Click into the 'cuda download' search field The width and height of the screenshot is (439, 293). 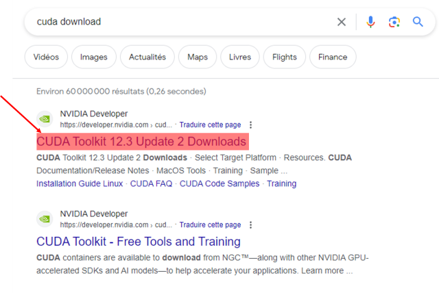[x=179, y=22]
